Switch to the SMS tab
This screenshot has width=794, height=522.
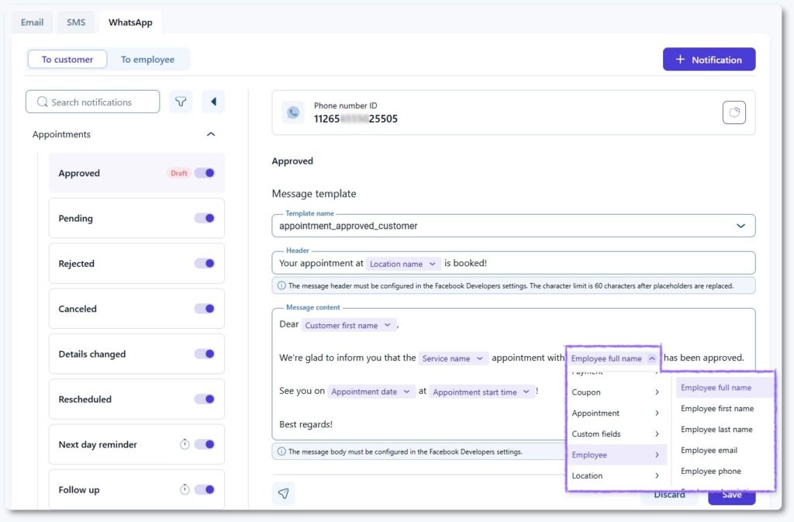pos(76,22)
